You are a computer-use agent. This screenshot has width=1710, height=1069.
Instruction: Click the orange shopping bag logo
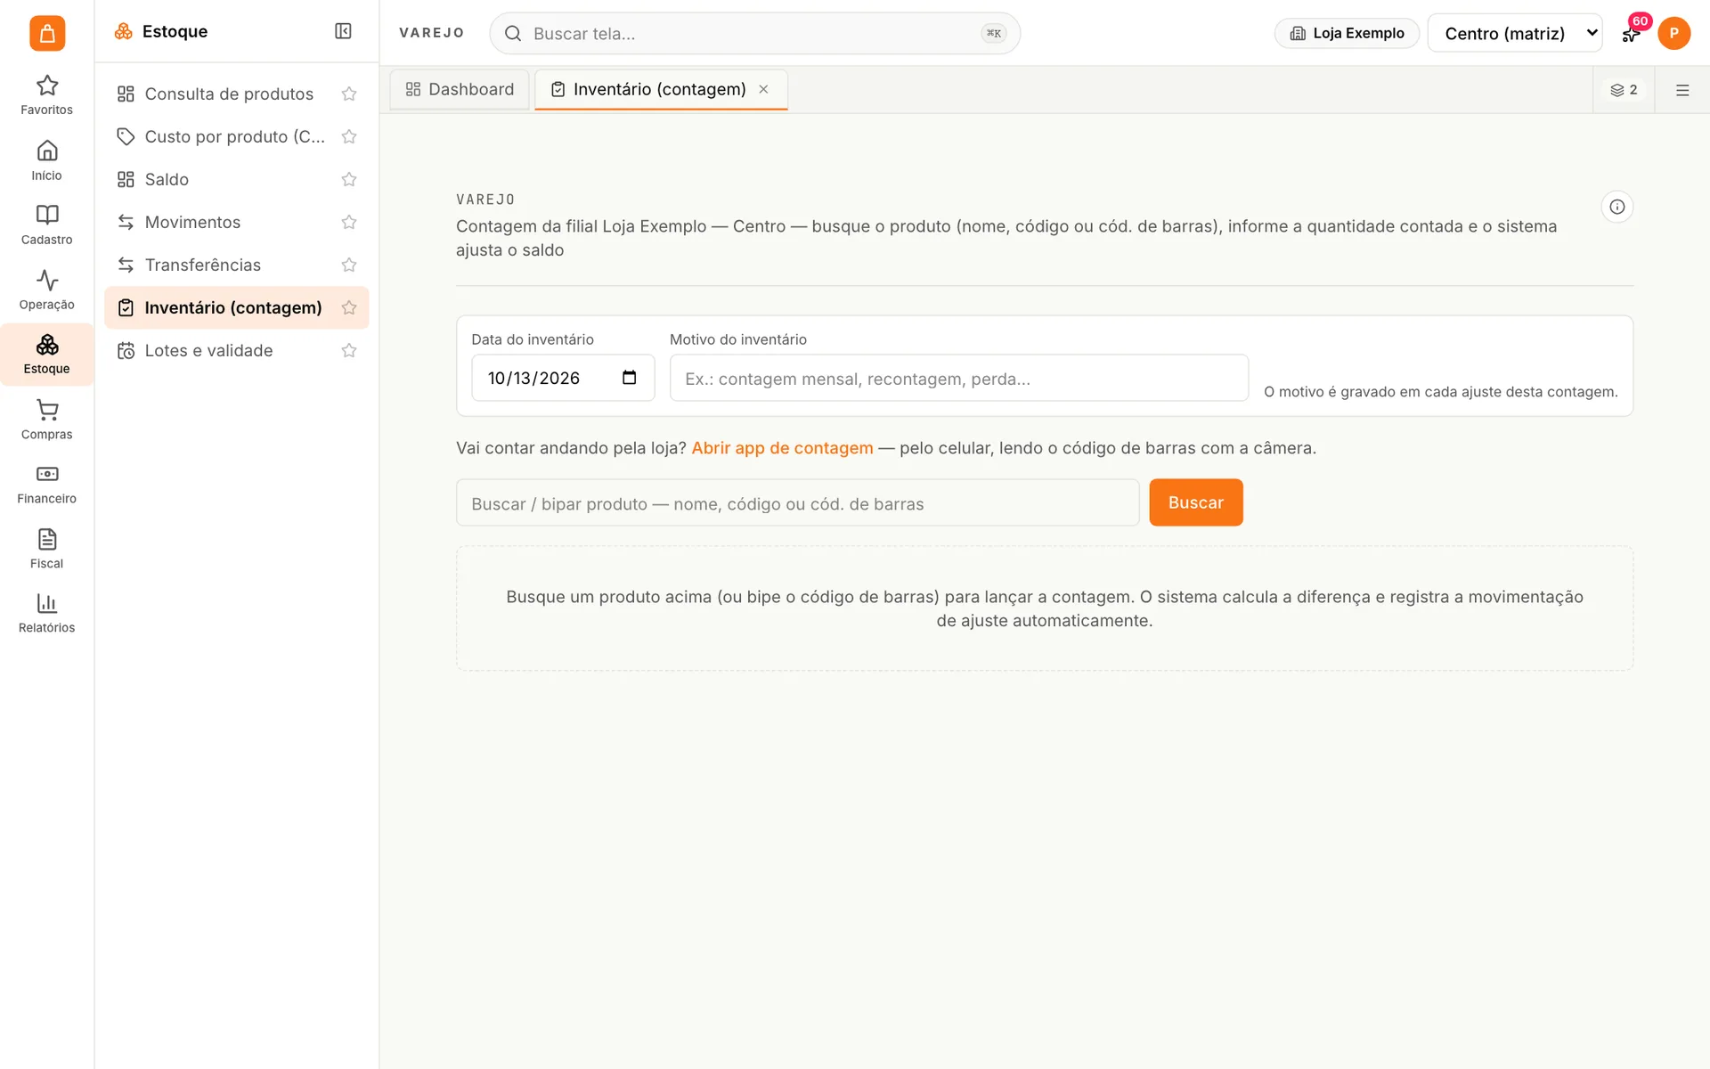(47, 33)
